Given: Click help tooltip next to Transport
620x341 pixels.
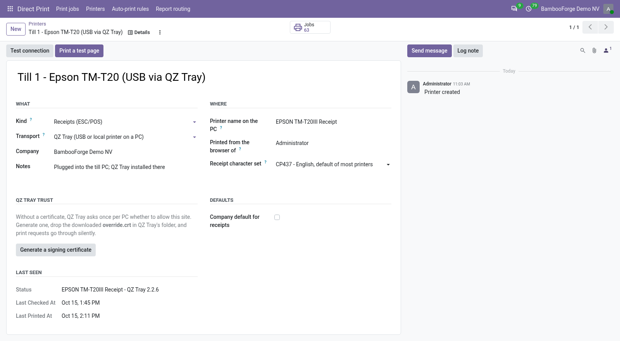Looking at the screenshot, I should point(44,135).
